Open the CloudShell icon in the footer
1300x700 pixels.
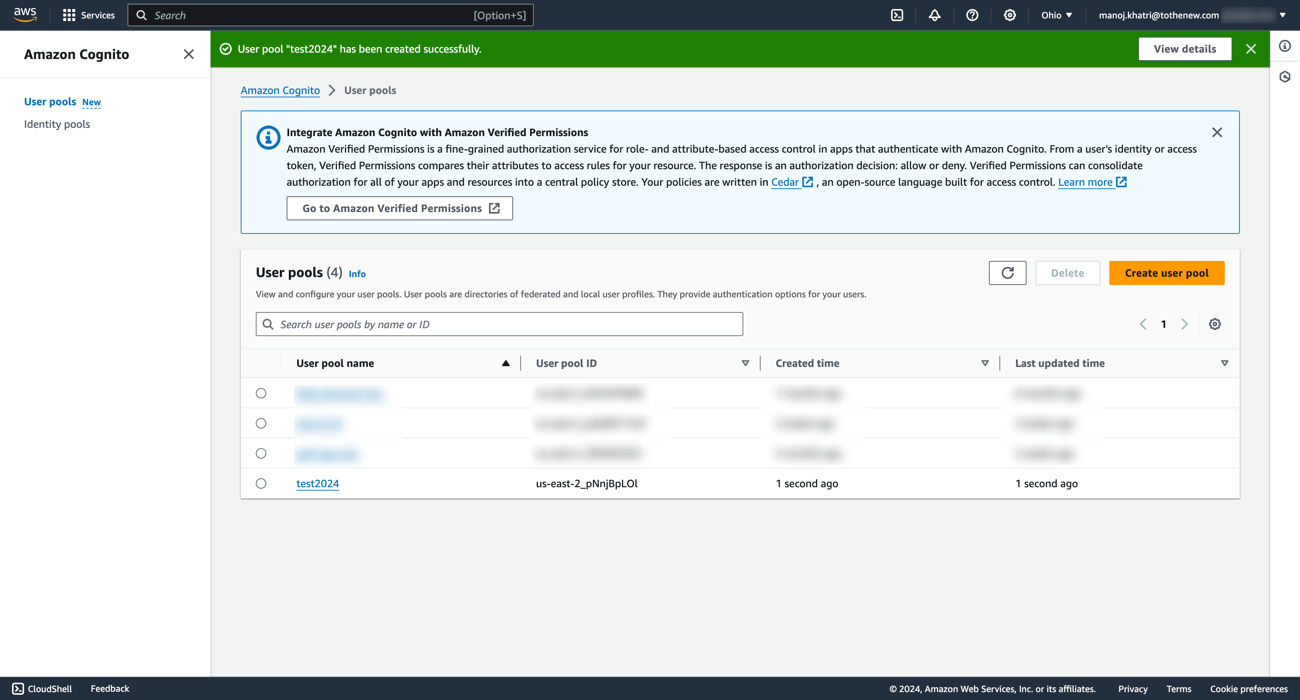(18, 688)
